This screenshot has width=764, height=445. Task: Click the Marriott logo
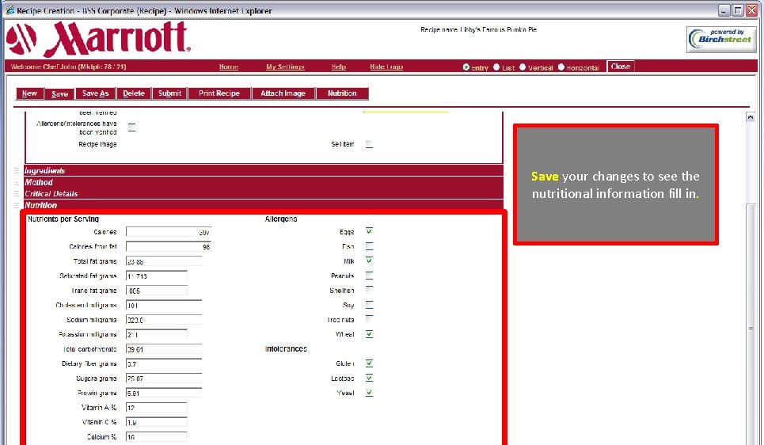(98, 39)
